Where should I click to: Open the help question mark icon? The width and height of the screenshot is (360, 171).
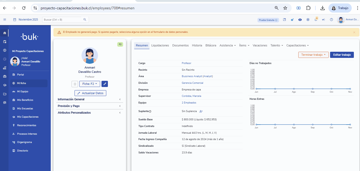click(331, 20)
